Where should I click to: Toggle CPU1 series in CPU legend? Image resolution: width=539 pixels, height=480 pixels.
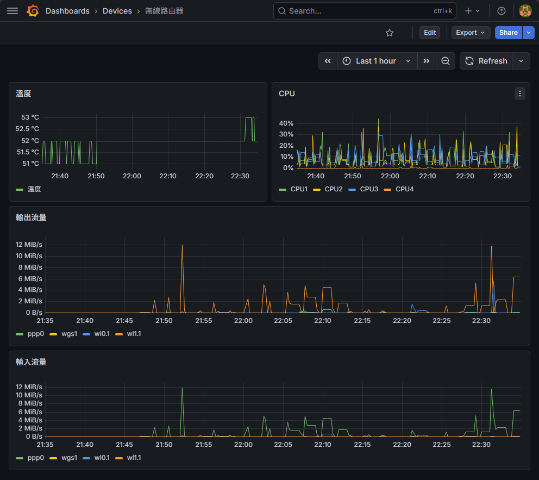click(299, 189)
